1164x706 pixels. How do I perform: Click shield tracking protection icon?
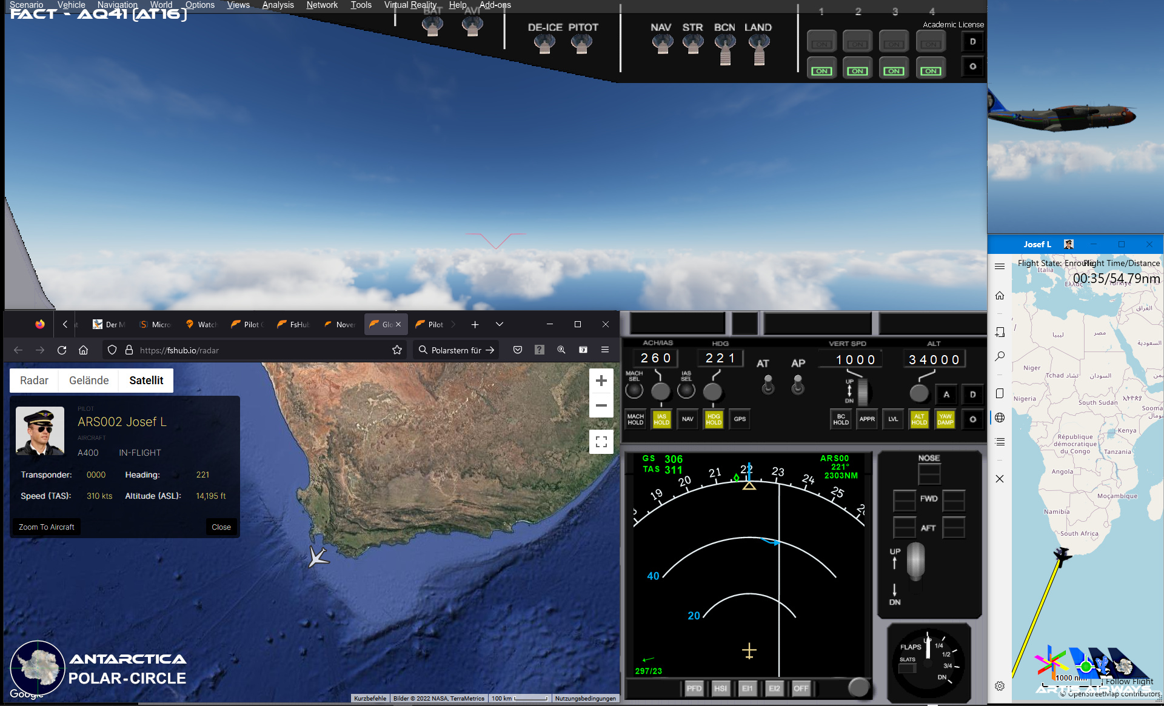[x=112, y=350]
